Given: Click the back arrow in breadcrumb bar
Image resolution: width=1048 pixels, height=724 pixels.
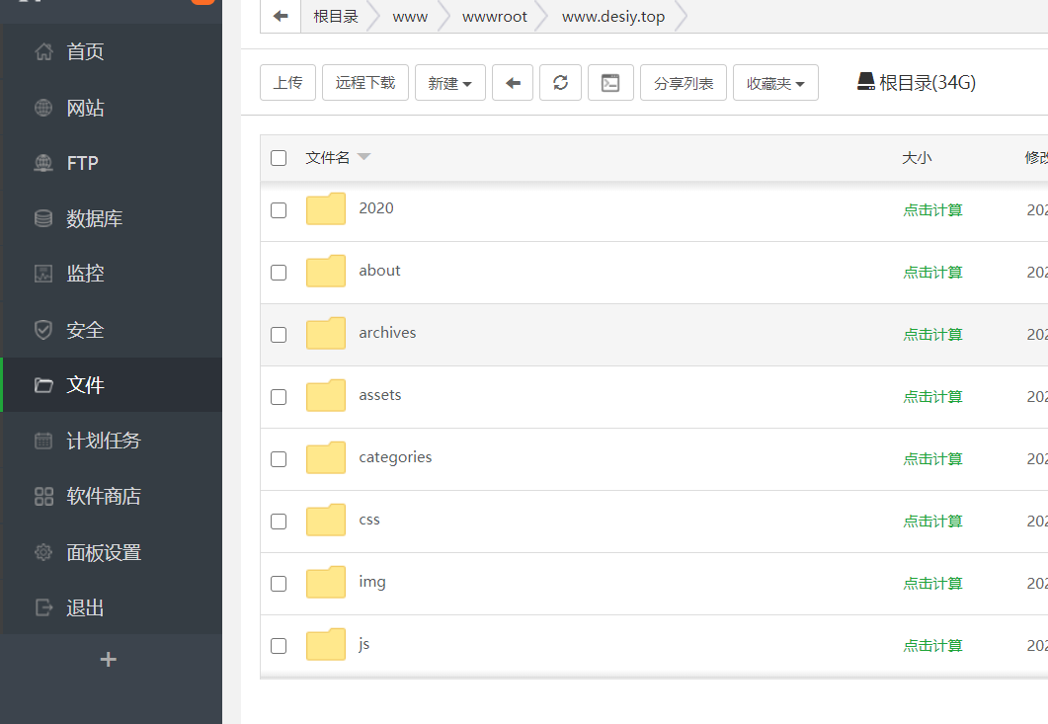Looking at the screenshot, I should [x=281, y=16].
